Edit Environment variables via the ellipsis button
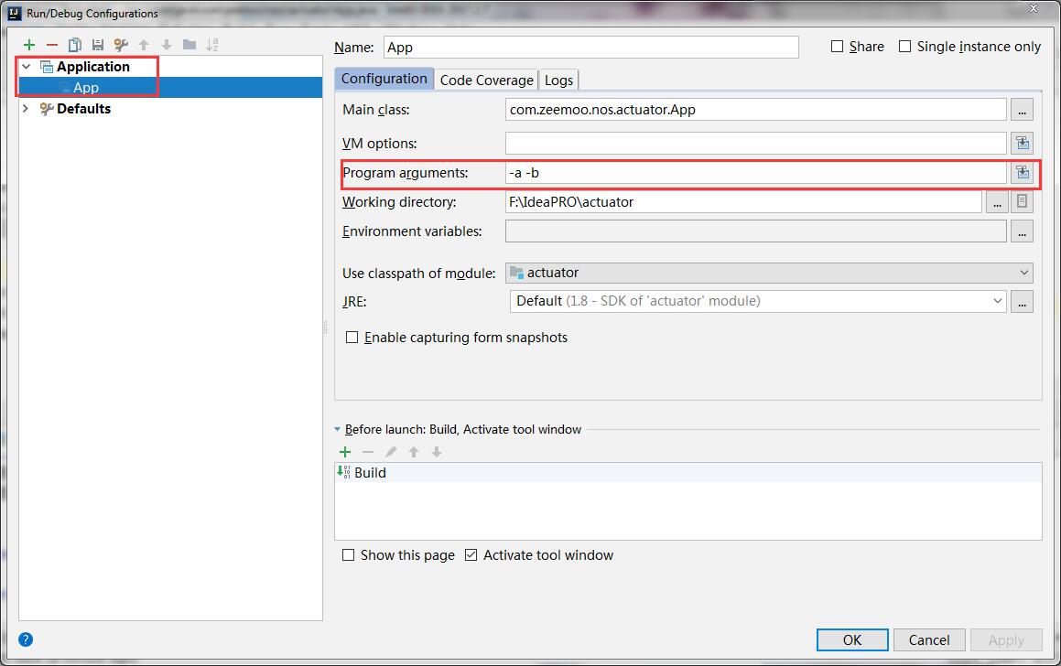The width and height of the screenshot is (1061, 666). coord(1022,231)
